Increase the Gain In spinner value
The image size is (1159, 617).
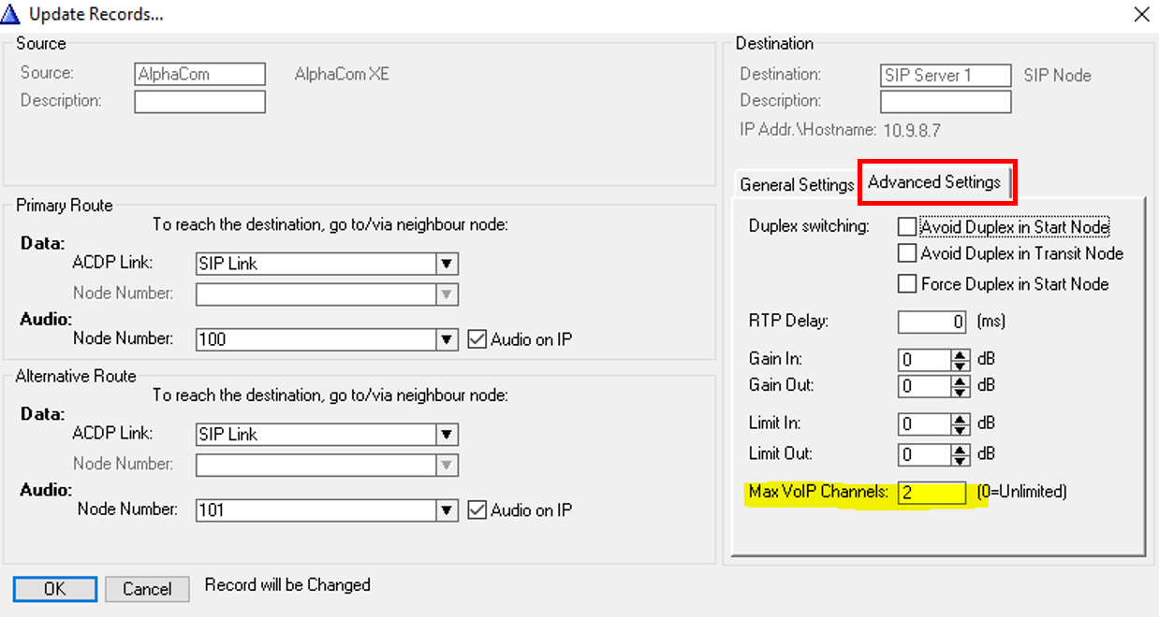[960, 355]
